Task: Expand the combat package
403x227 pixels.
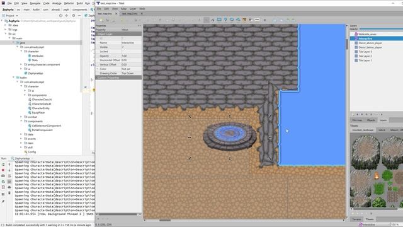Action: (21, 117)
